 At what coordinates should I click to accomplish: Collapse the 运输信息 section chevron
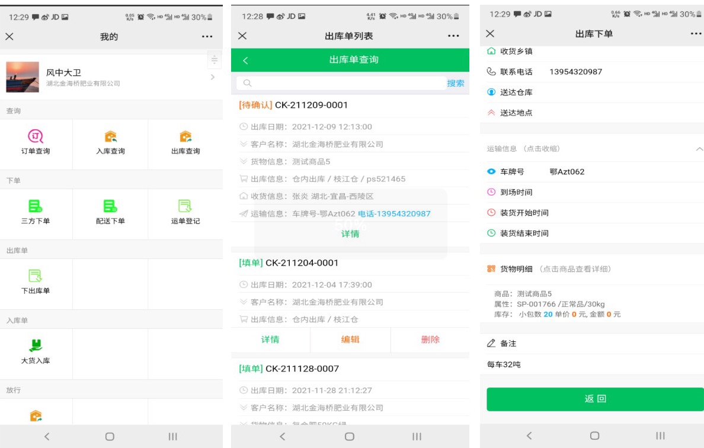(x=699, y=149)
